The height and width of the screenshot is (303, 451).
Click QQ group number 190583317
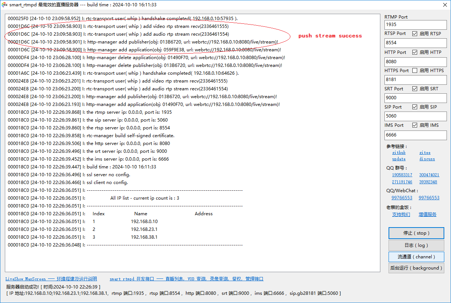(x=402, y=175)
